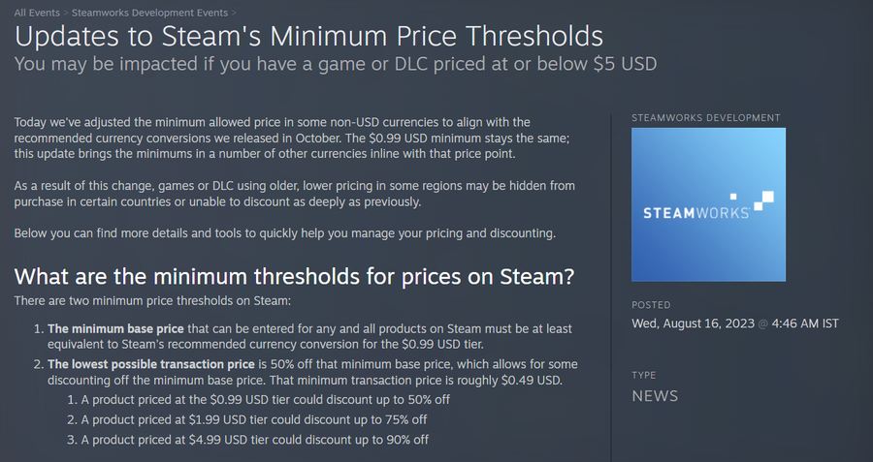Screen dimensions: 873x462
Task: Click the @ symbol in the post timestamp
Action: [x=763, y=323]
